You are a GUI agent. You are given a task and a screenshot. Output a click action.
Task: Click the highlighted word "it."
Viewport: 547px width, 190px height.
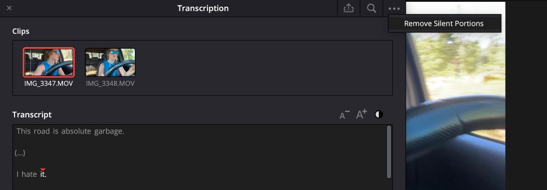[x=43, y=174]
